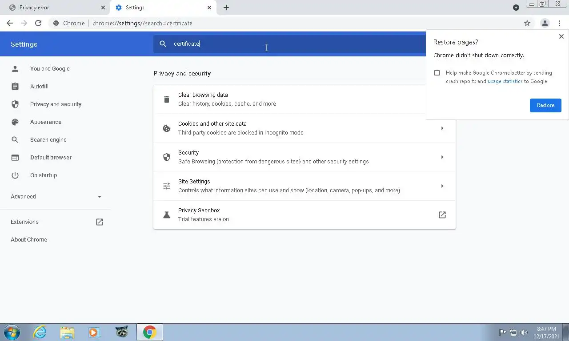Click the magnifier icon beside Search engine
This screenshot has width=569, height=341.
(x=15, y=139)
